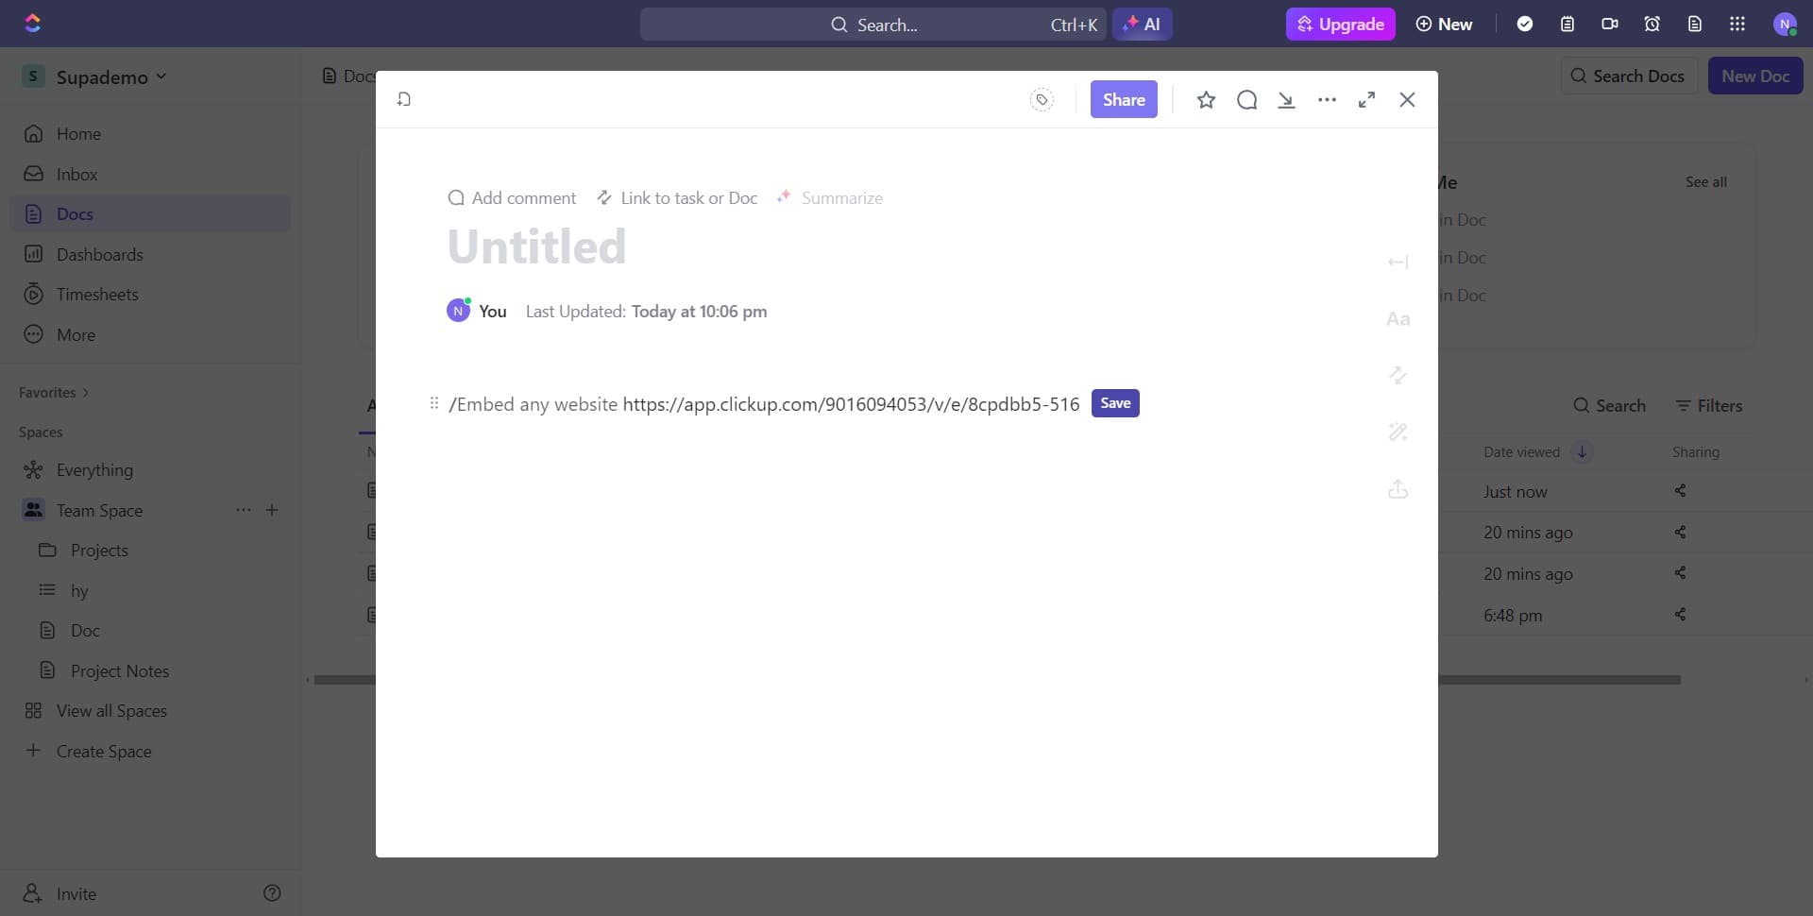Click the Upgrade button
Screen dimensions: 1813x916
(x=1341, y=24)
